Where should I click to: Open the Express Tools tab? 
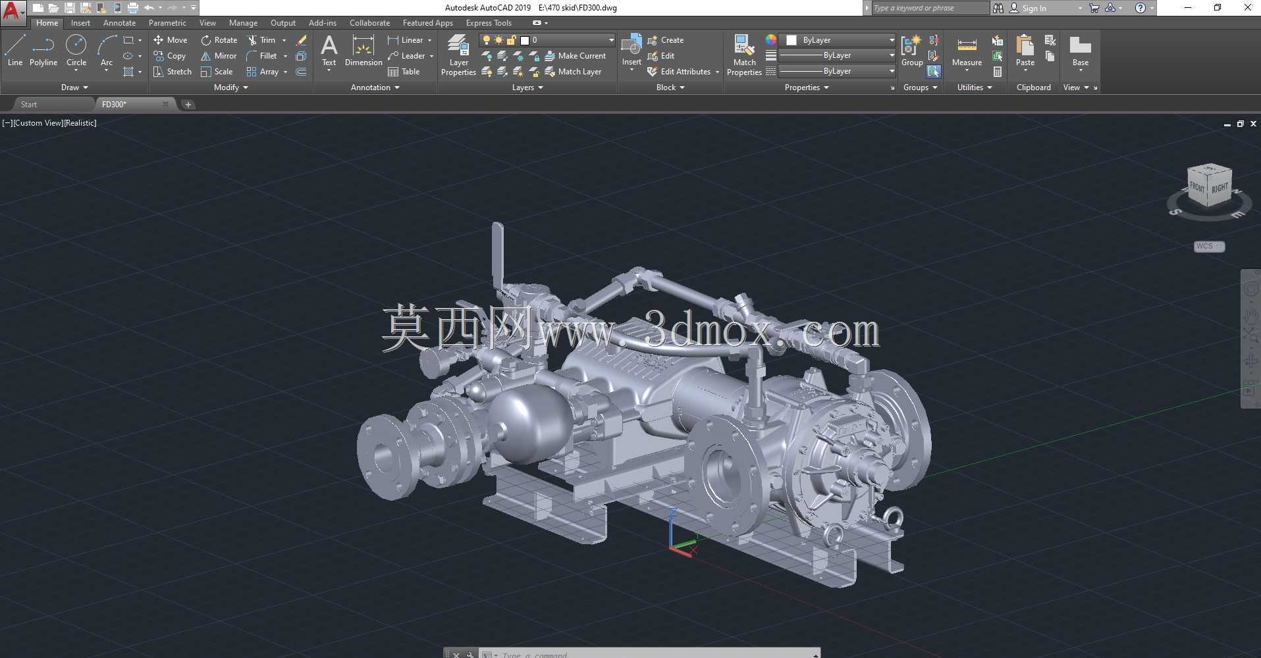[489, 23]
